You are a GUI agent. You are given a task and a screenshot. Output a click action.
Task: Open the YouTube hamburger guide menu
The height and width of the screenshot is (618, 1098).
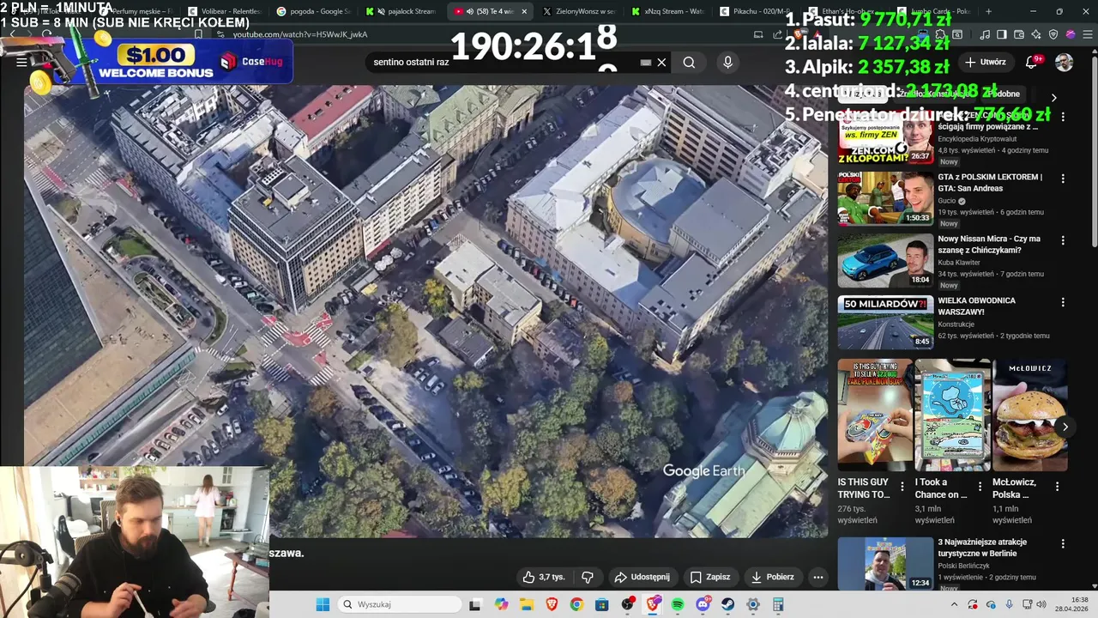[21, 62]
